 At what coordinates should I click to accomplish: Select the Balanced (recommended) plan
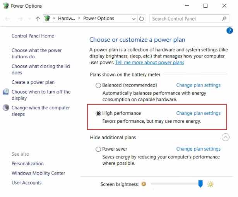98,85
